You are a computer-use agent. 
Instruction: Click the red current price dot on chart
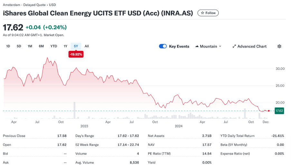(x=269, y=111)
